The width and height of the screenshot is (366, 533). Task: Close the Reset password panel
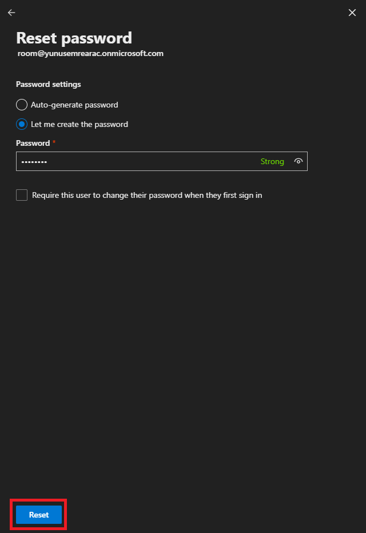pyautogui.click(x=352, y=13)
